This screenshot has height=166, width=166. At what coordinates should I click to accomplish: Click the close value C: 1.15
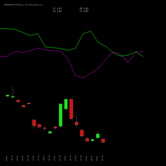57,9
